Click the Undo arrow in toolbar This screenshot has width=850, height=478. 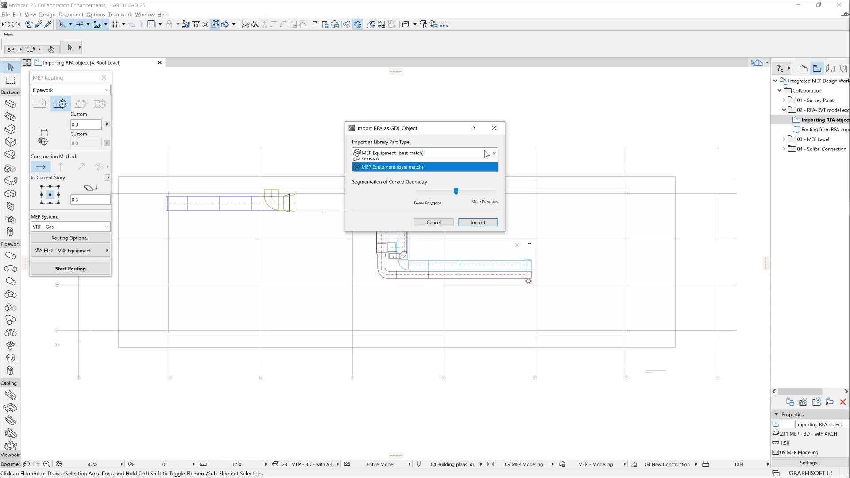click(6, 24)
